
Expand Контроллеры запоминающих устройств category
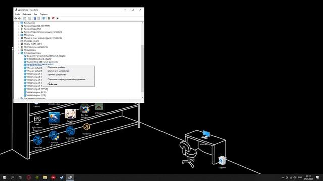click(x=19, y=32)
